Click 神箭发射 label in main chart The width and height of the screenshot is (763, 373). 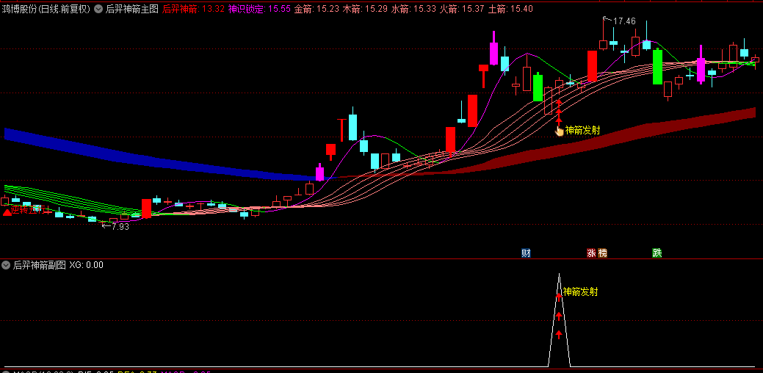582,130
